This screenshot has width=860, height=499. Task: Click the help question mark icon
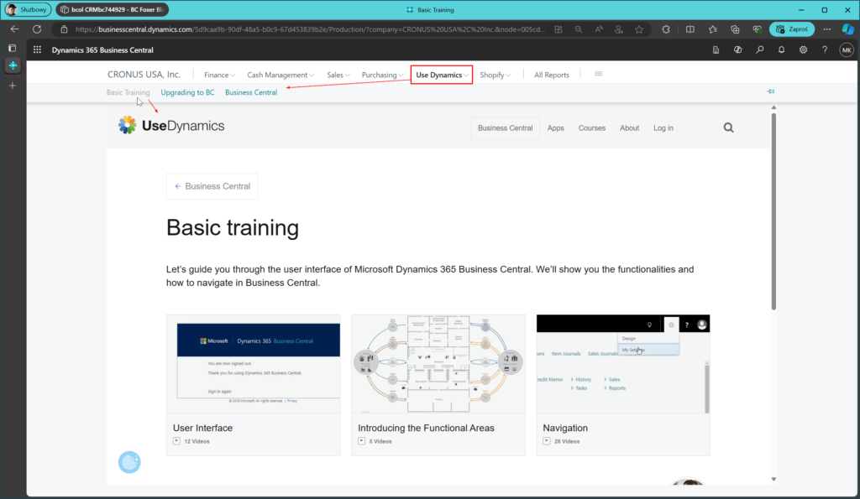tap(825, 50)
